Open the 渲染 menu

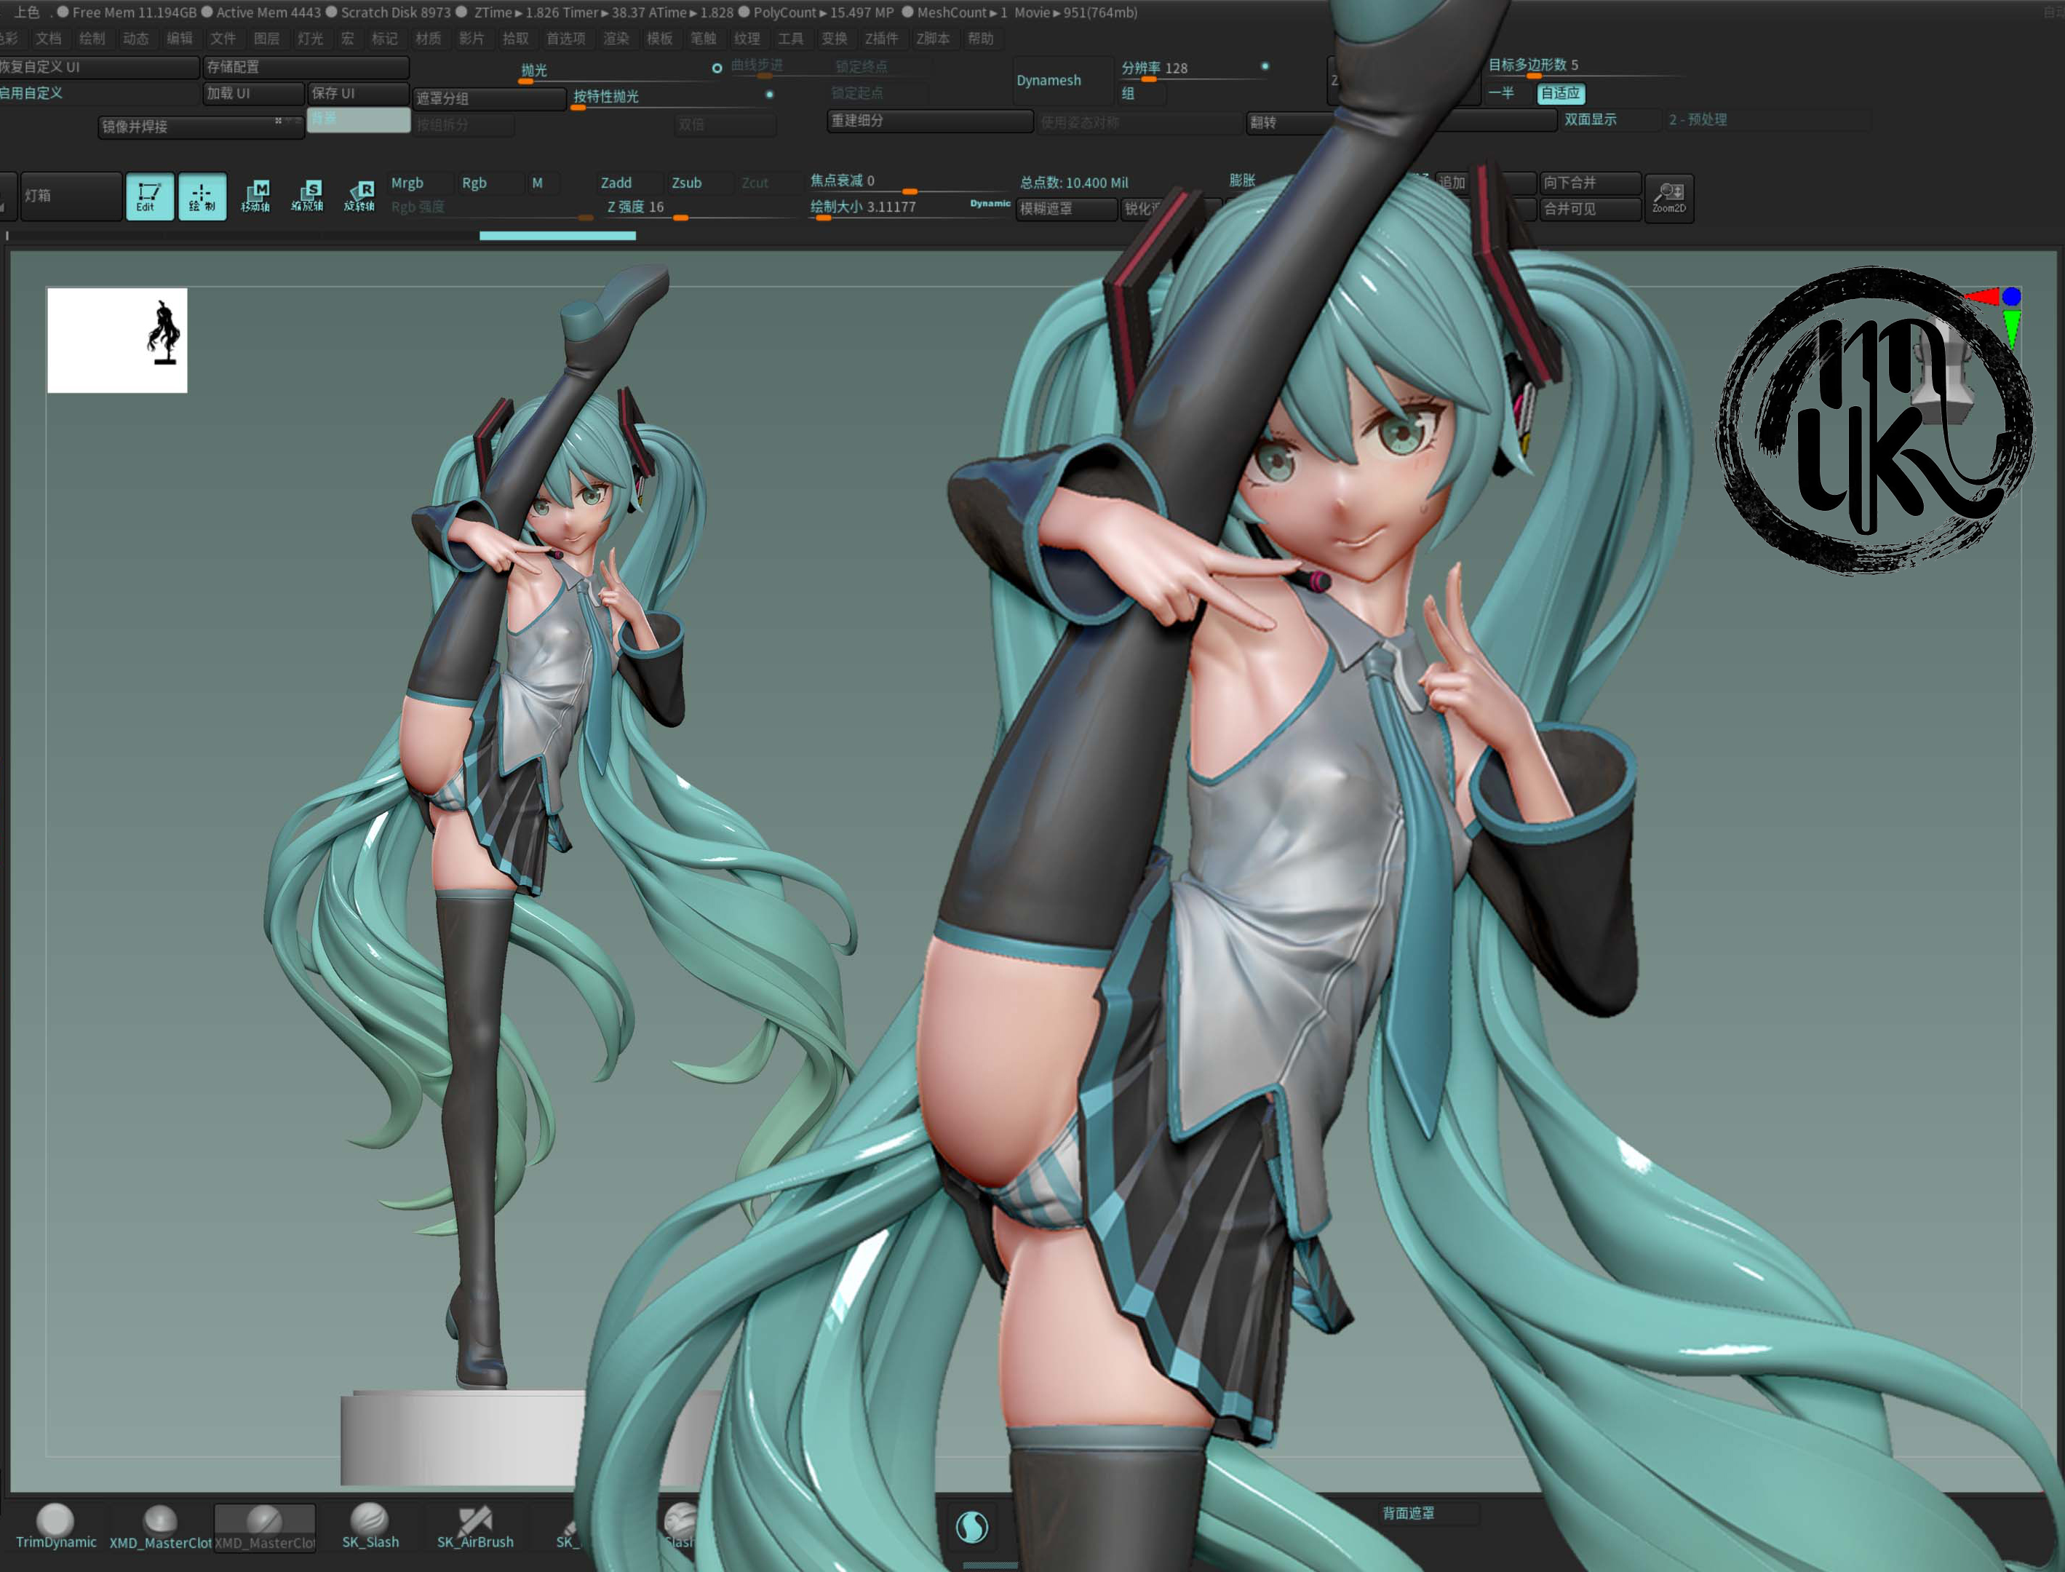point(616,39)
